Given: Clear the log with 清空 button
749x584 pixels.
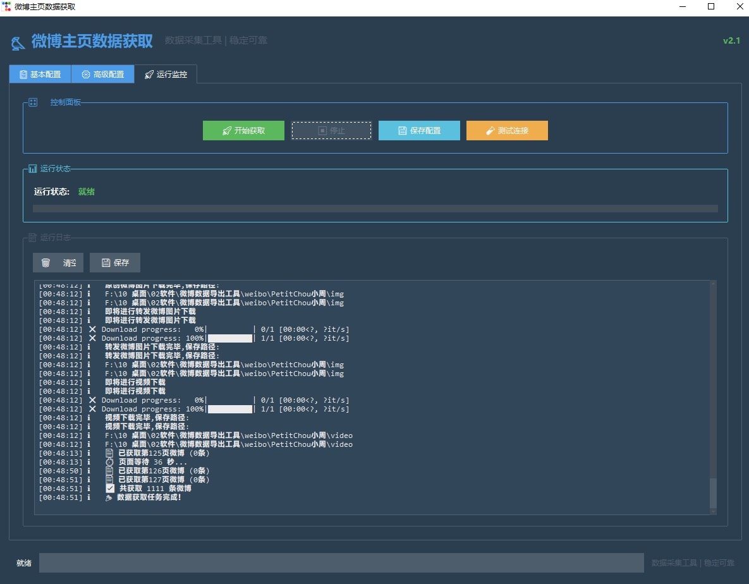Looking at the screenshot, I should click(x=58, y=263).
